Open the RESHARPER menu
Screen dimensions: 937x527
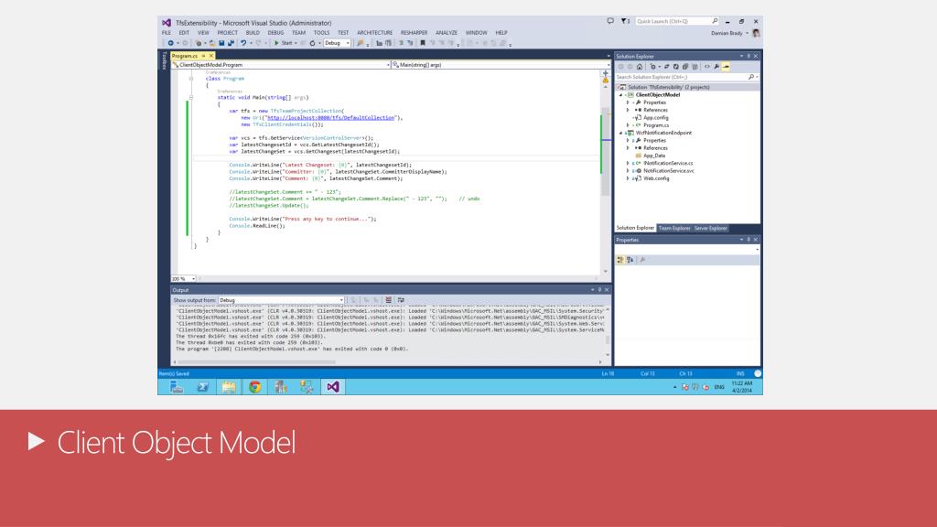[x=415, y=33]
